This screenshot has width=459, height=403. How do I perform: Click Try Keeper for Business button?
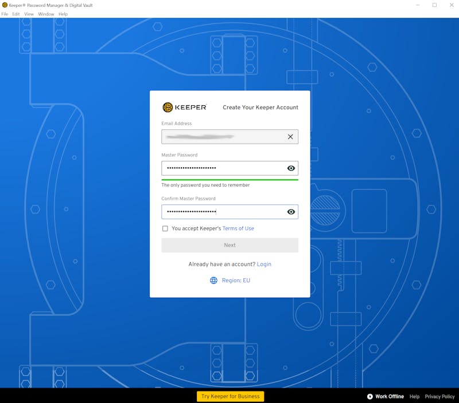pyautogui.click(x=231, y=396)
